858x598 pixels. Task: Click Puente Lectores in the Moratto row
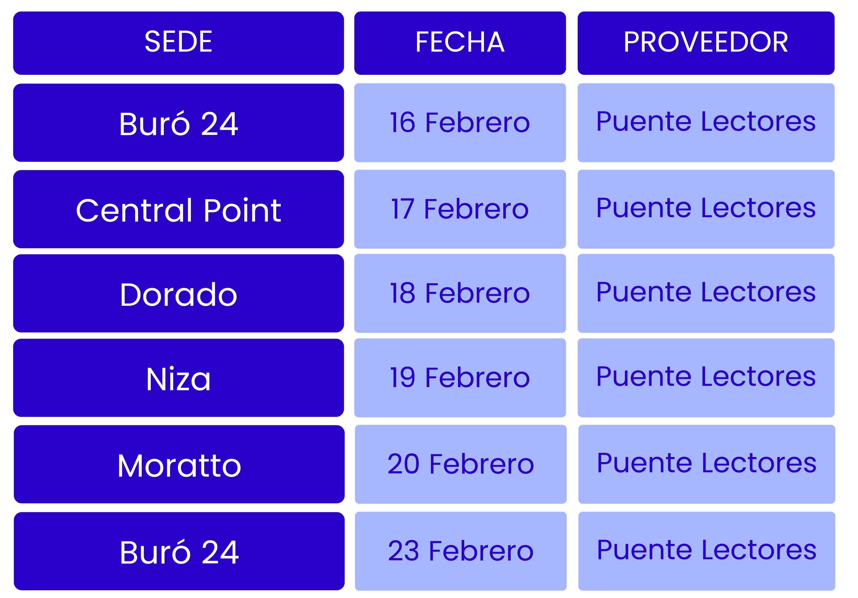pos(706,465)
